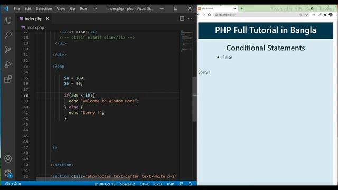338x190 pixels.
Task: Click the errors and warnings status indicator
Action: (x=13, y=184)
